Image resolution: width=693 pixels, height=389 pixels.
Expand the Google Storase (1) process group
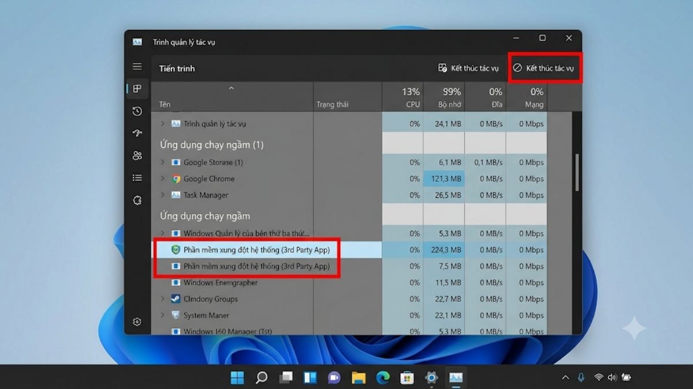click(x=162, y=163)
